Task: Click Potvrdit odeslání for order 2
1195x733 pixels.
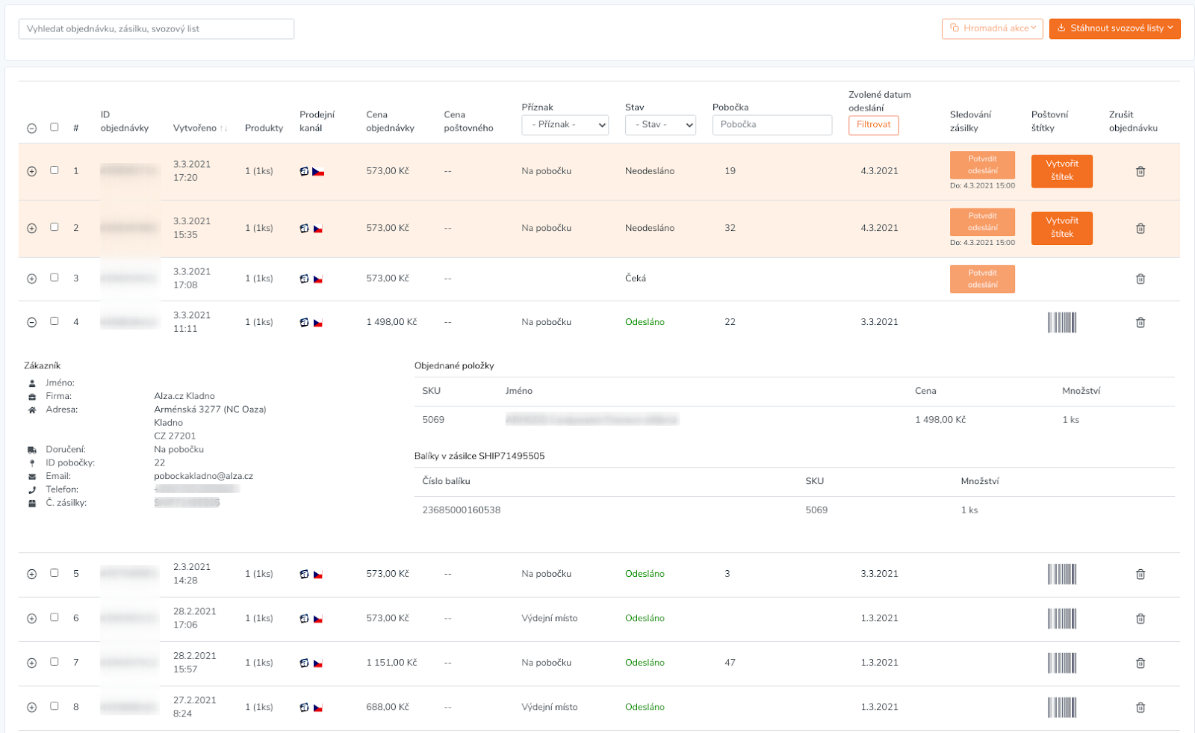Action: point(982,222)
